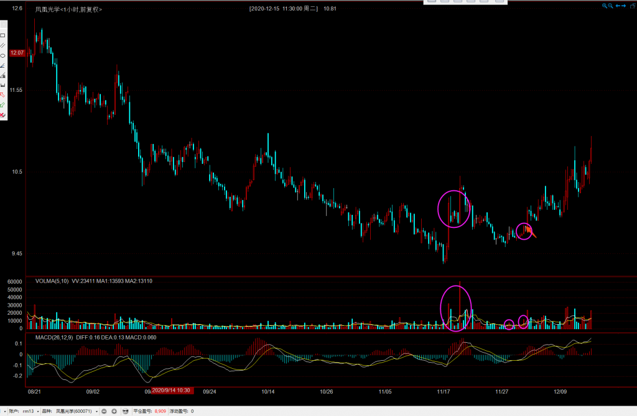The image size is (637, 416).
Task: Click the 凤凰光学<1小时,前复权> chart title
Action: pyautogui.click(x=68, y=10)
